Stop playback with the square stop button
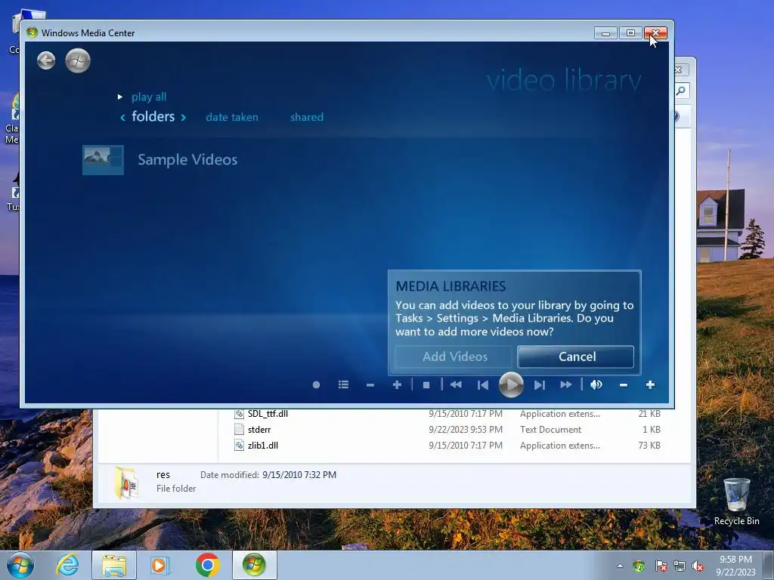774x580 pixels. point(426,384)
